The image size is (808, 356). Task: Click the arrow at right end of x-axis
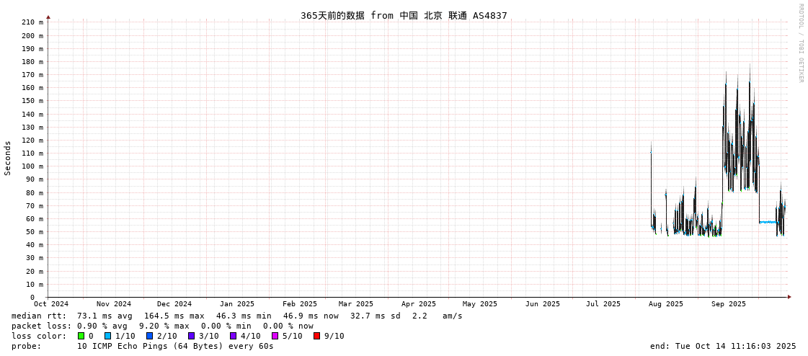(789, 297)
